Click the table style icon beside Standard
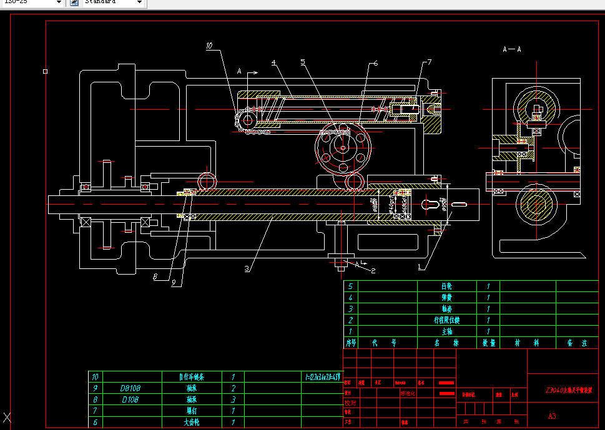The height and width of the screenshot is (430, 605). click(x=74, y=2)
